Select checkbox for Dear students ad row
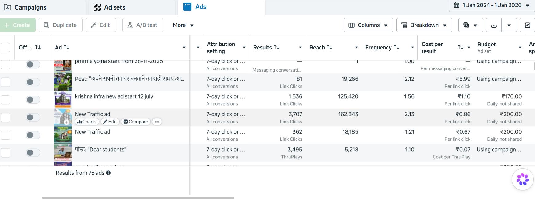The height and width of the screenshot is (199, 535). click(6, 153)
